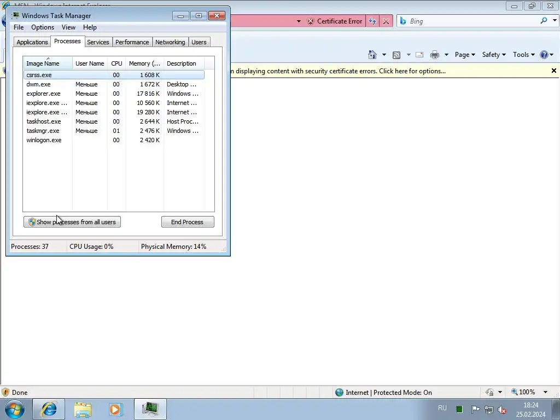Select the iexplore.exe row using 10 560 K

pos(114,103)
